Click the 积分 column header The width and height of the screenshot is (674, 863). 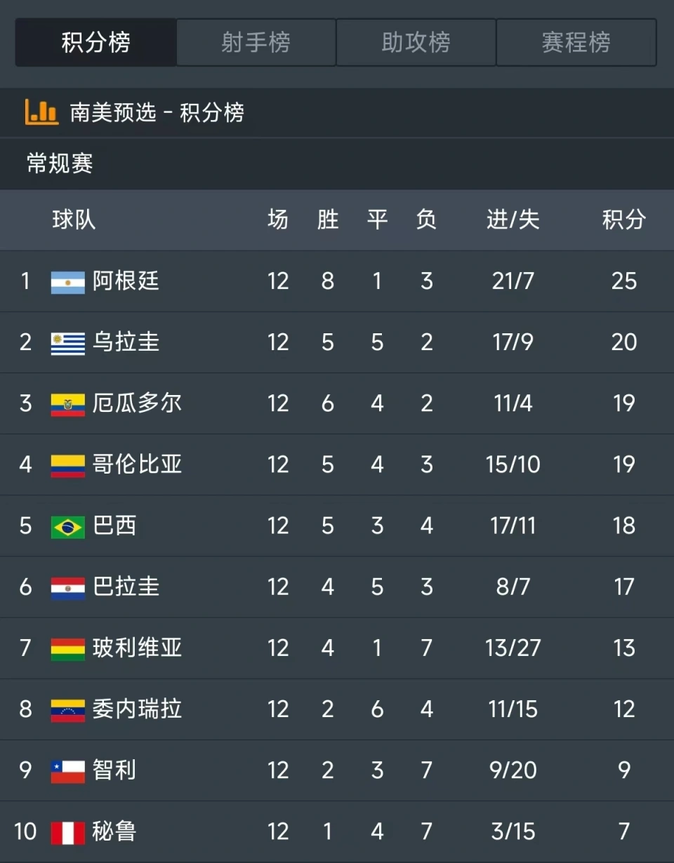point(623,220)
